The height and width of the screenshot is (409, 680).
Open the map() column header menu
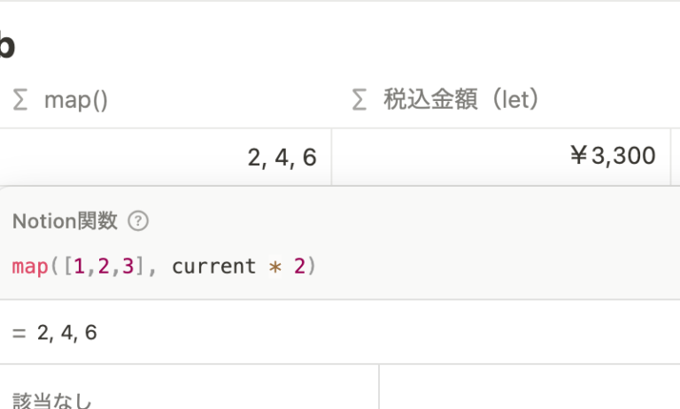coord(75,101)
